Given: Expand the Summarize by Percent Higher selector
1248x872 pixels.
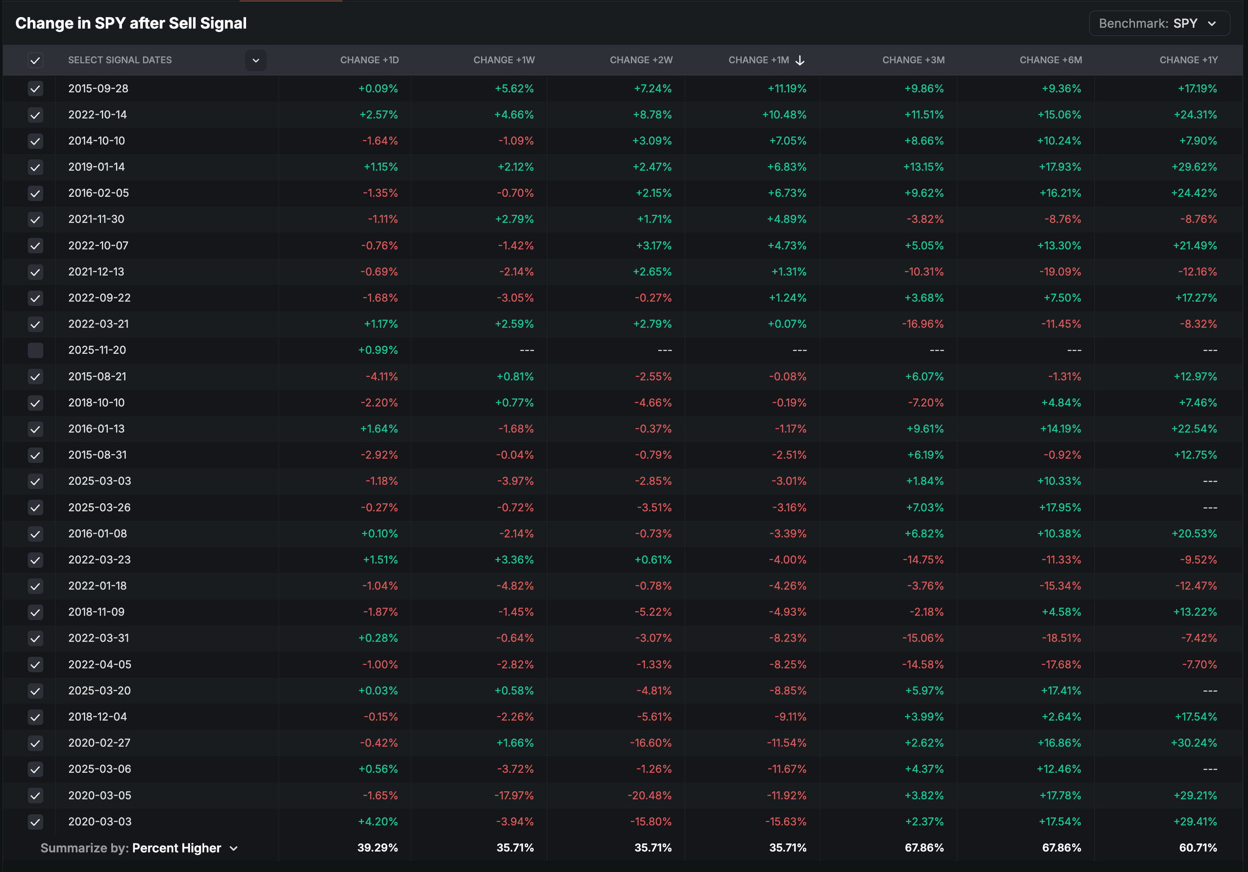Looking at the screenshot, I should tap(177, 848).
